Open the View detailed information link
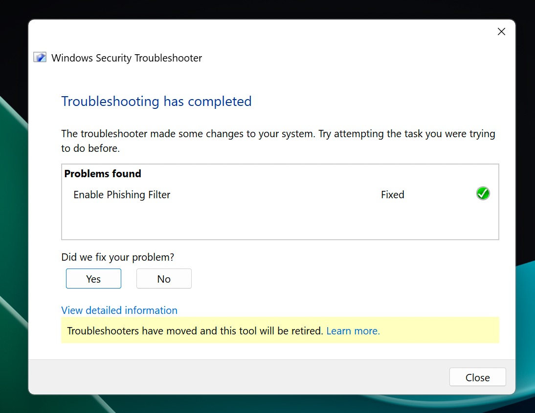535x413 pixels. click(x=119, y=310)
